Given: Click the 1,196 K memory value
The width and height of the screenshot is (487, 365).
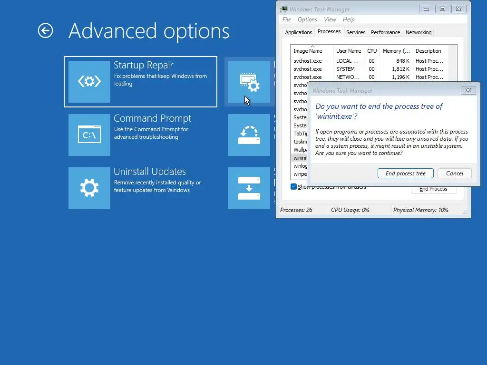Looking at the screenshot, I should [400, 77].
